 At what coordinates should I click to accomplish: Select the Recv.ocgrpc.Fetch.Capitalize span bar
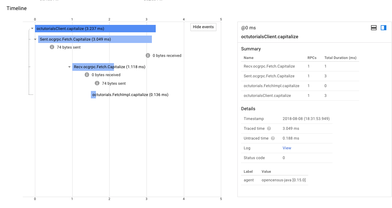93,67
